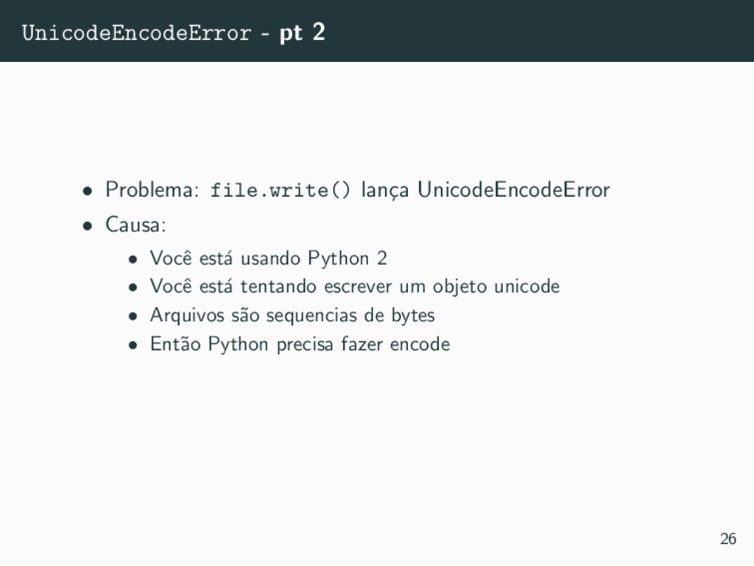Click the line "Você está usando Python 2"

(x=268, y=259)
